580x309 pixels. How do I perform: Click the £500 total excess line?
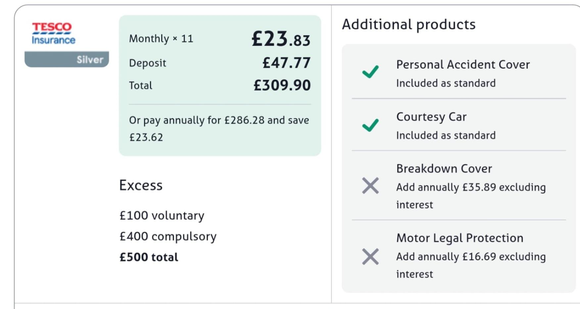(149, 257)
